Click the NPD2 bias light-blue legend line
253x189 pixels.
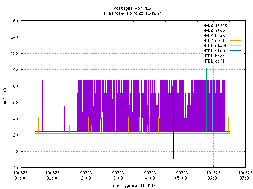[235, 35]
